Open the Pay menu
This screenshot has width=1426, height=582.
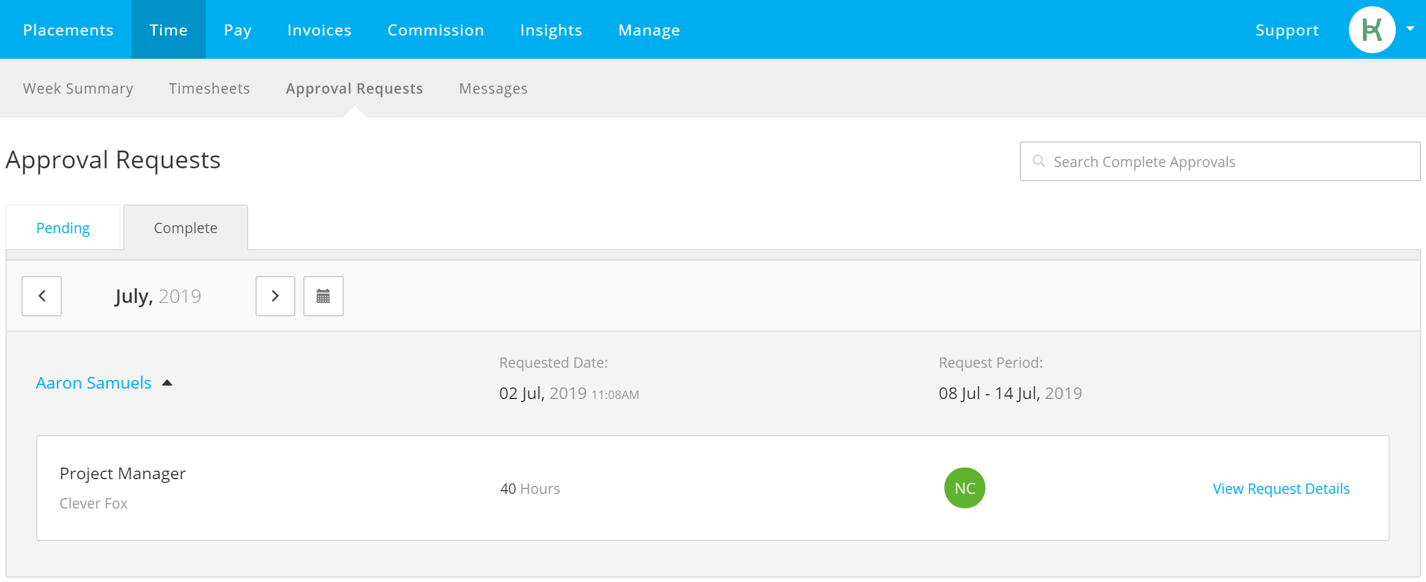[x=238, y=30]
